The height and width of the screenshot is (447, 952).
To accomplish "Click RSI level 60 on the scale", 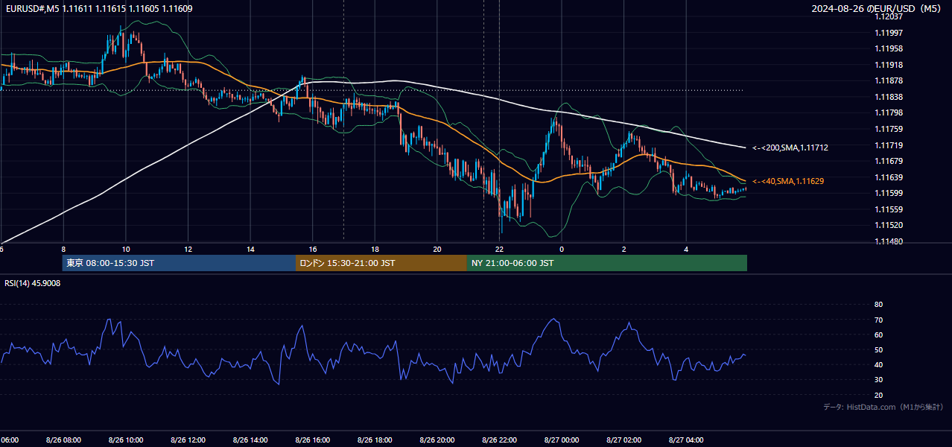I will click(x=878, y=335).
